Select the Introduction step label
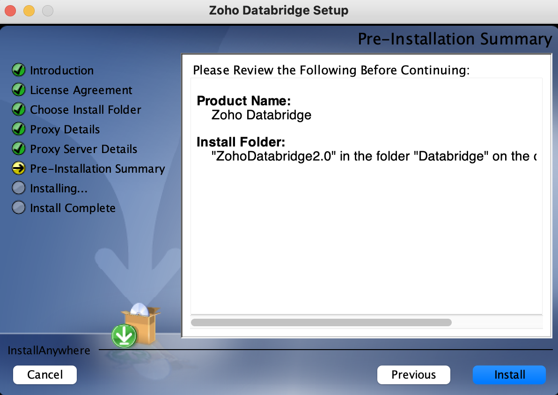This screenshot has height=395, width=558. point(62,71)
